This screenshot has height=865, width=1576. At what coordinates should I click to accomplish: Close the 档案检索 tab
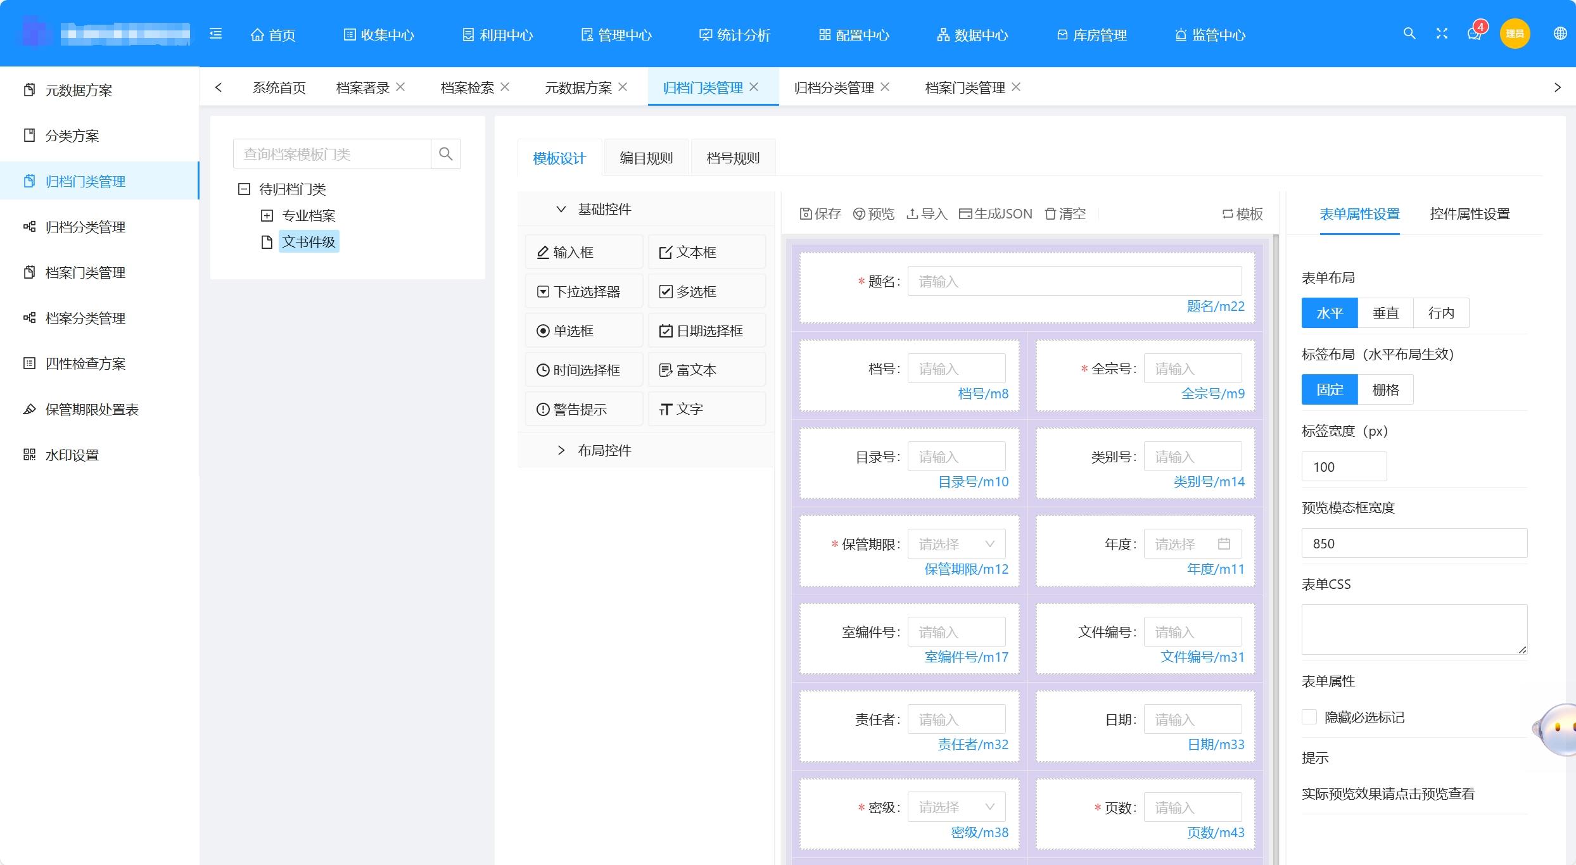click(505, 87)
